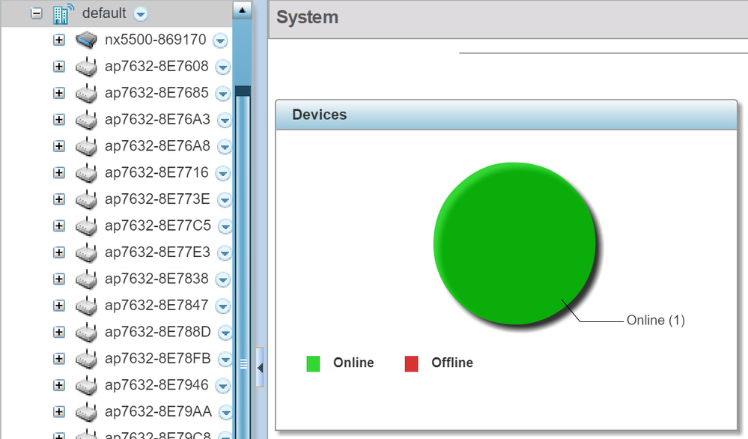Screen dimensions: 748x439
Task: Click the green Online legend swatch
Action: coord(313,363)
